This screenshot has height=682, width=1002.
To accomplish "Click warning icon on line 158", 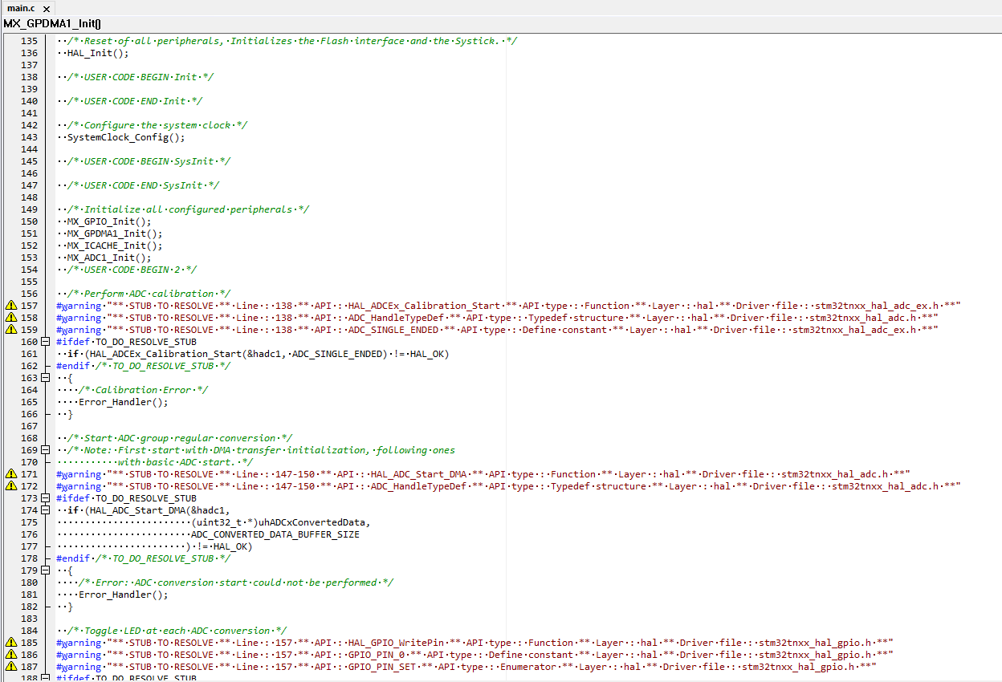I will tap(11, 318).
